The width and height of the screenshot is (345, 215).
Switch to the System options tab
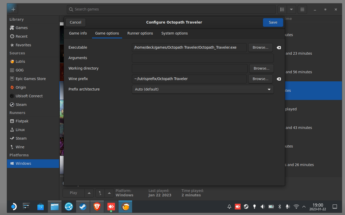point(175,33)
